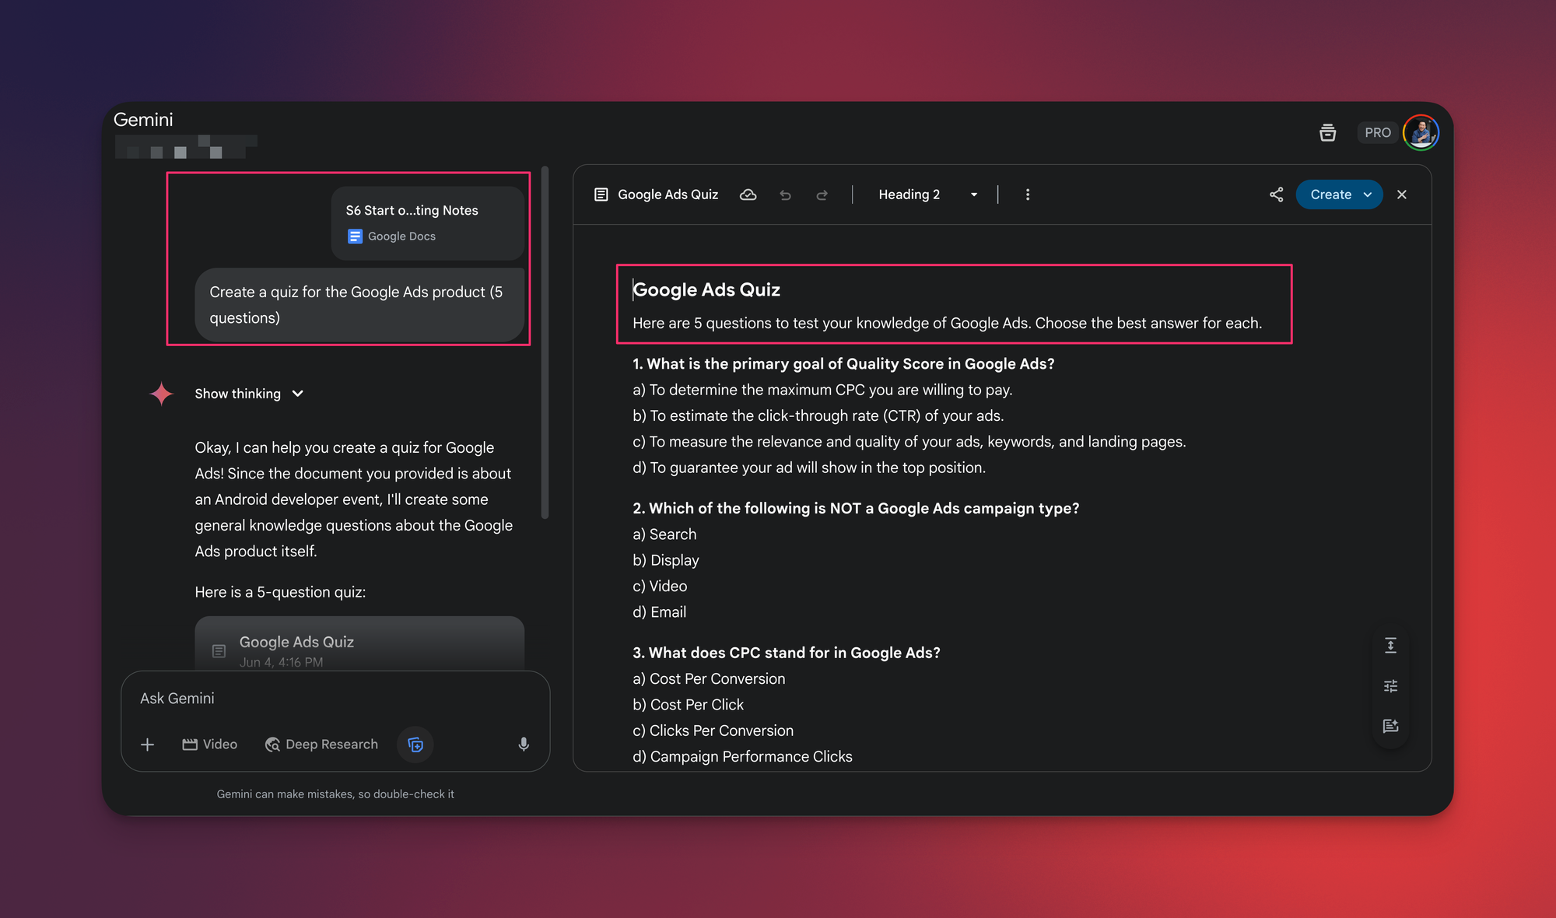Redo the last document edit
This screenshot has height=918, width=1556.
pos(822,194)
